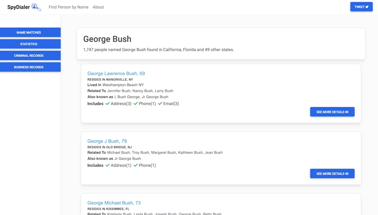Image resolution: width=378 pixels, height=215 pixels.
Task: Open George J Bush, 79 profile link
Action: pyautogui.click(x=107, y=141)
